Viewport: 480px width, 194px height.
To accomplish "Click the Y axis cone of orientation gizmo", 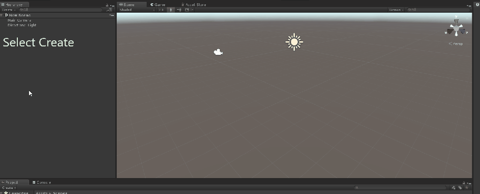I will coord(456,21).
